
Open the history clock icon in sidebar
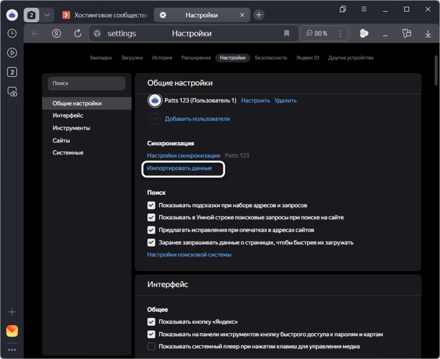pyautogui.click(x=12, y=33)
